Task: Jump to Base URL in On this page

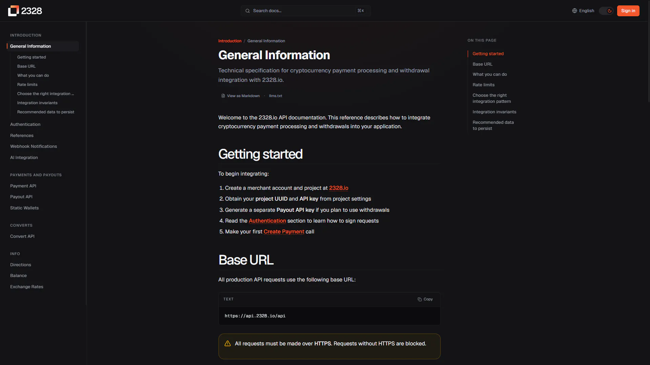Action: click(x=482, y=64)
